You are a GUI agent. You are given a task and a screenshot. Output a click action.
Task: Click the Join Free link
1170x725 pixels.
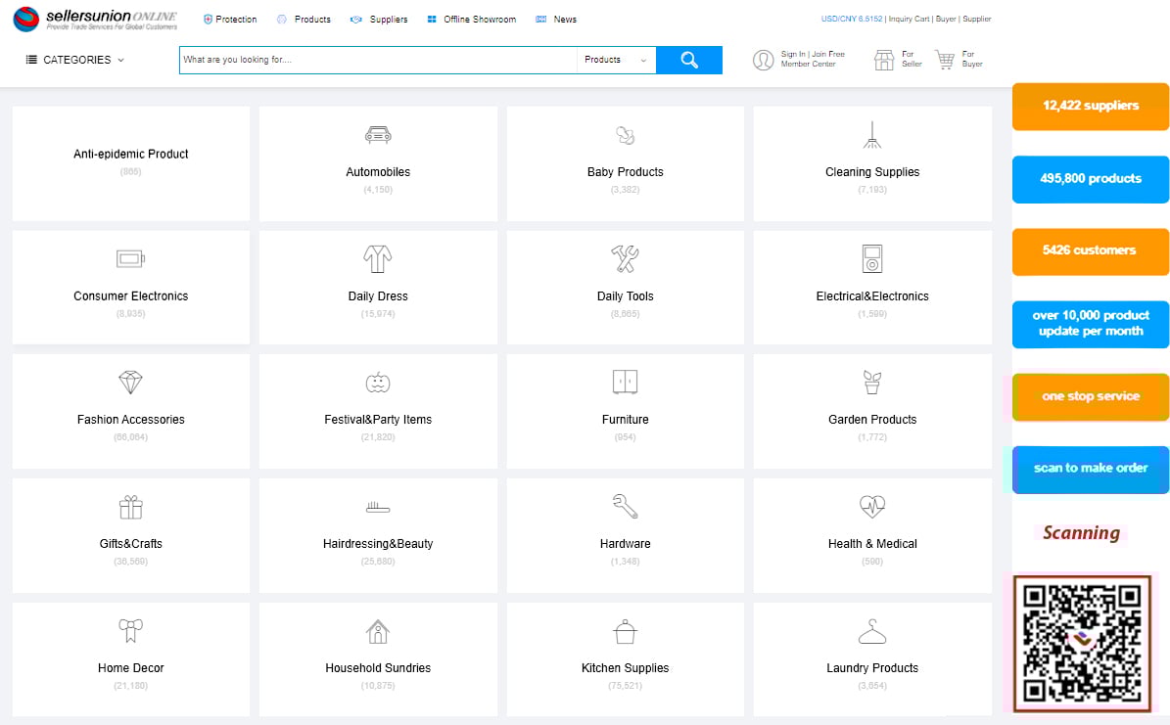click(828, 54)
